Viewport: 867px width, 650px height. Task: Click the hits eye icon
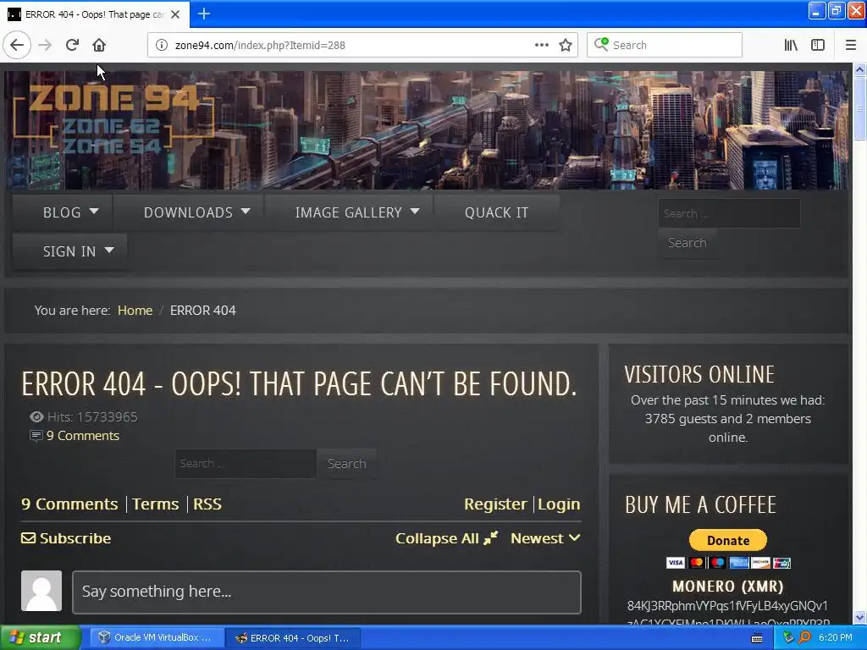pos(36,416)
